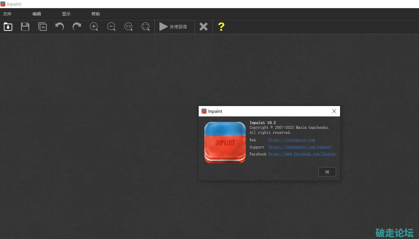This screenshot has height=239, width=419.
Task: Click OK in the About dialog
Action: tap(327, 172)
